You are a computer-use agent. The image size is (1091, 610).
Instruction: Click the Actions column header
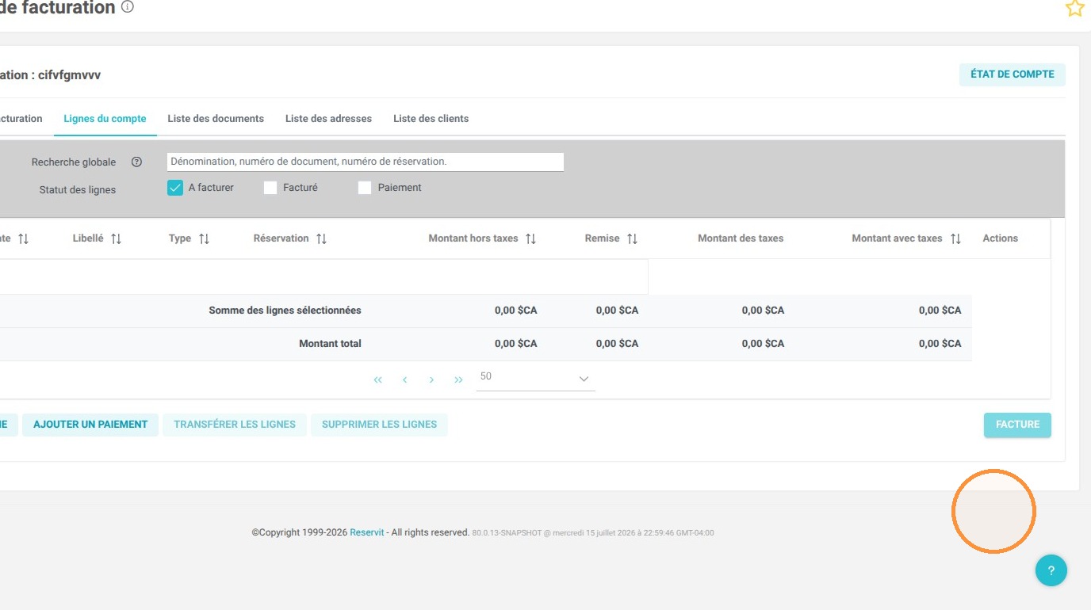tap(1000, 238)
